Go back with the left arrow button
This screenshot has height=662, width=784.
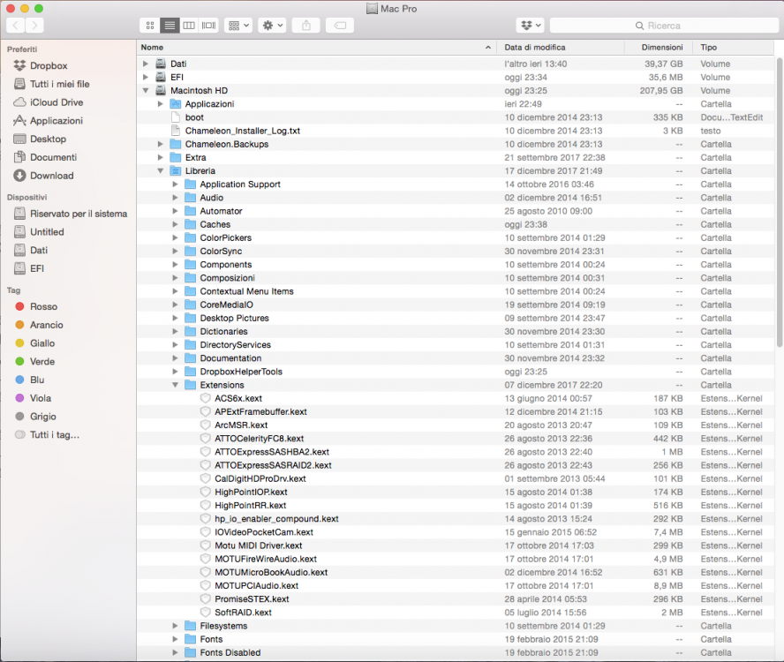pyautogui.click(x=16, y=26)
